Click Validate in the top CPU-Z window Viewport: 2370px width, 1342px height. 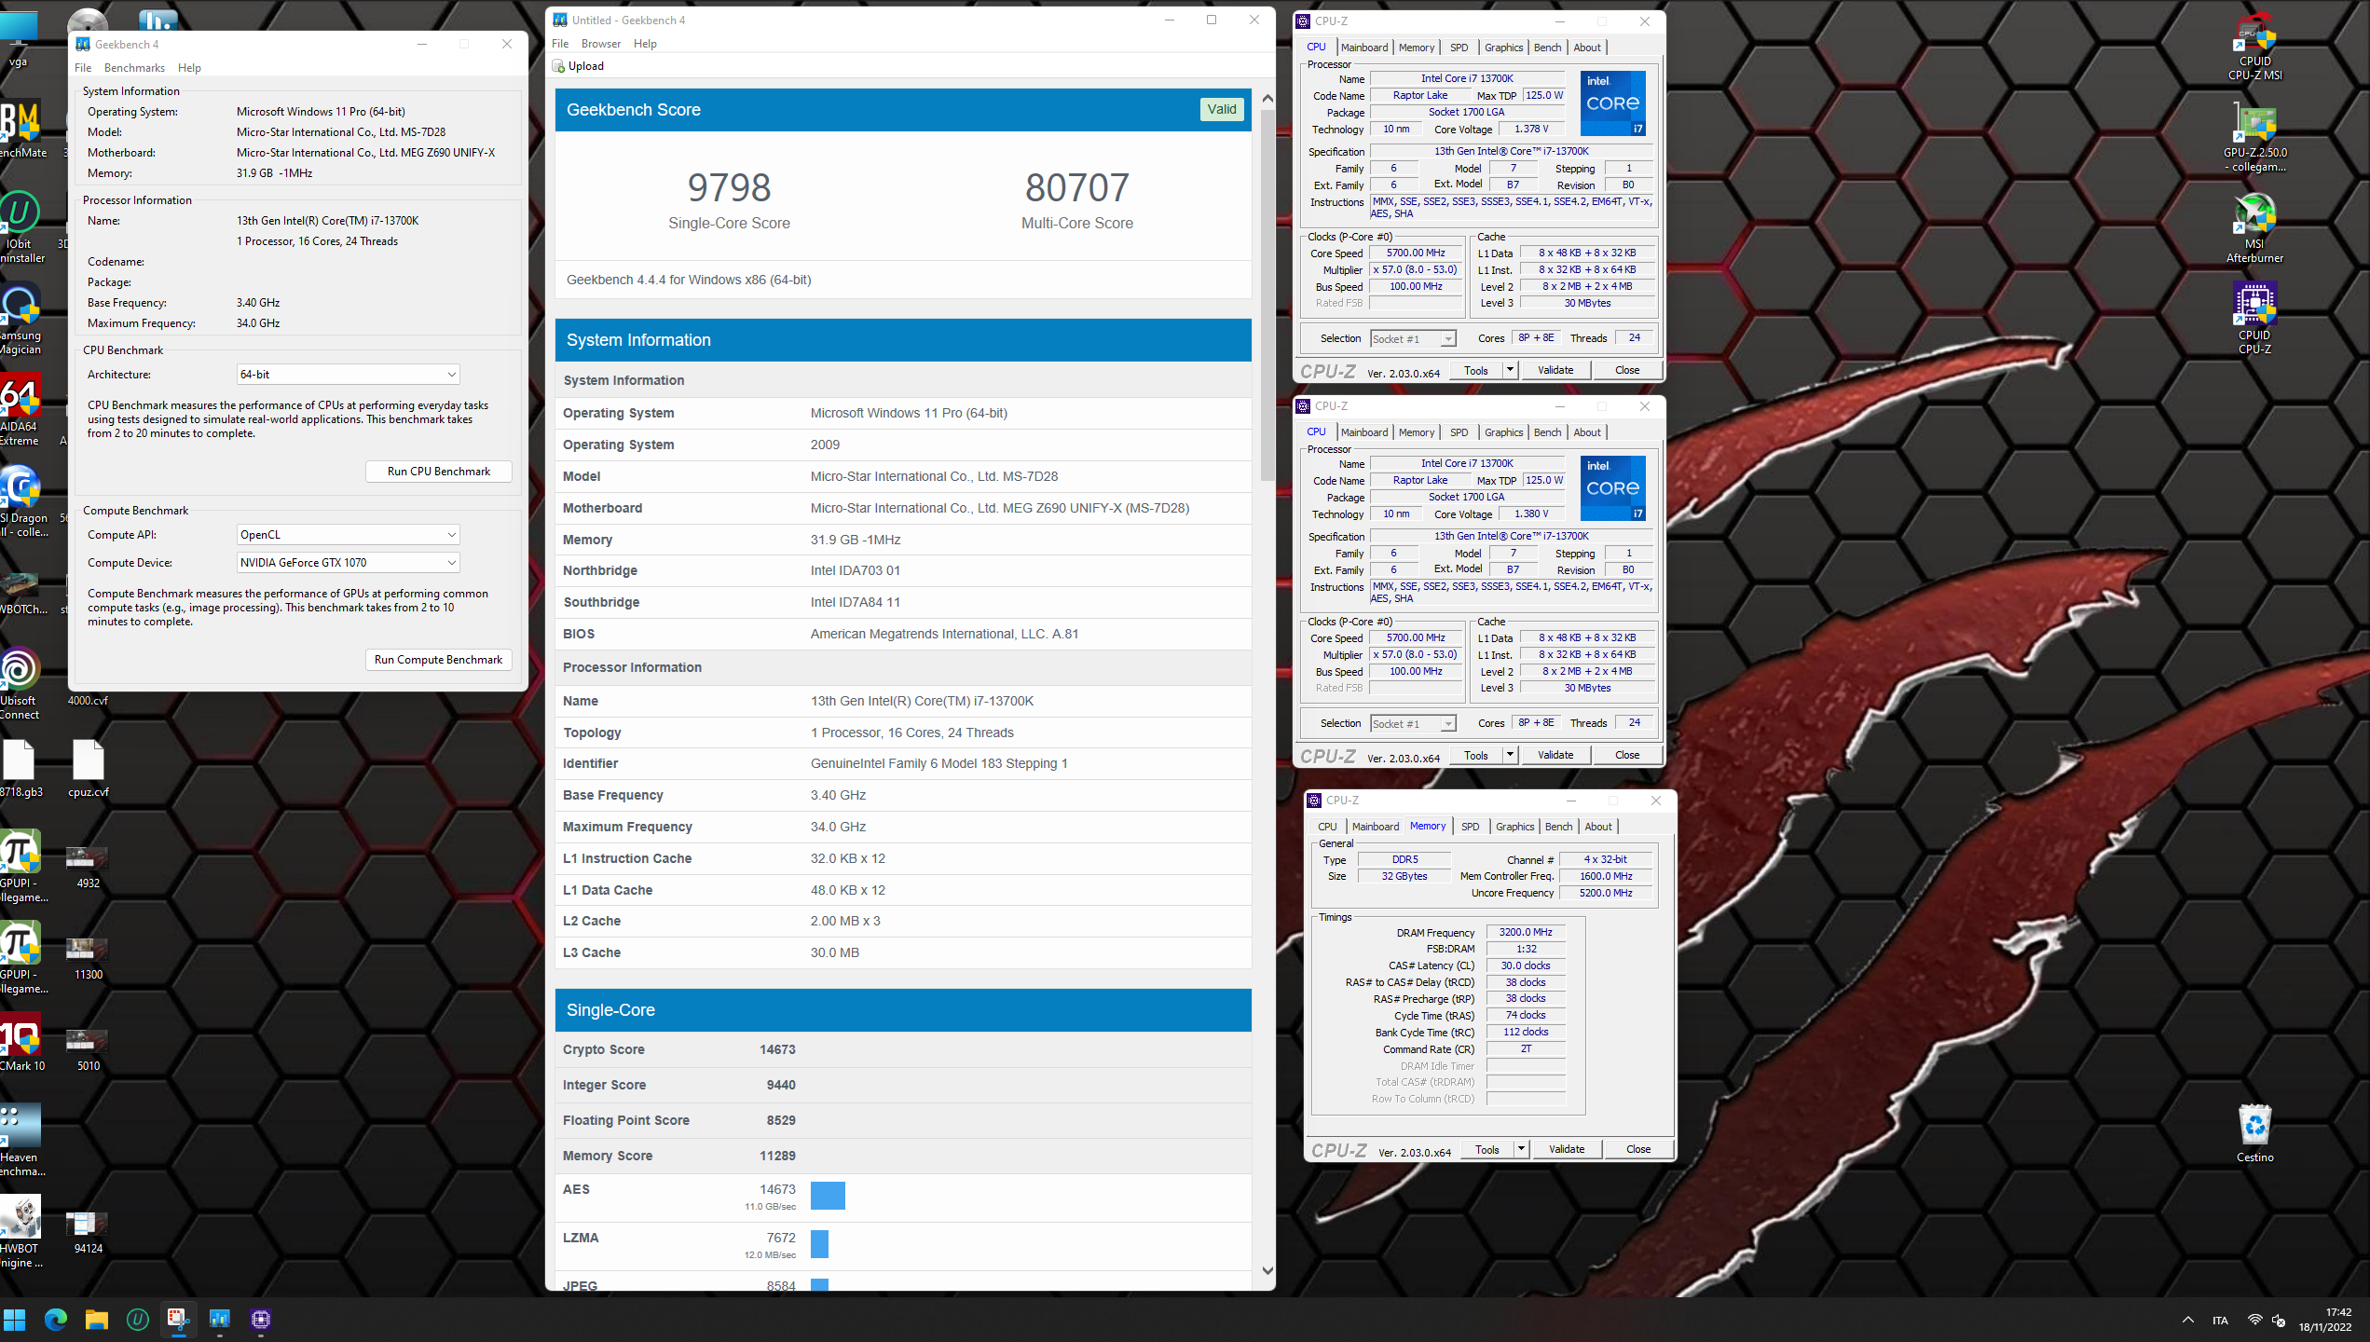pyautogui.click(x=1555, y=370)
